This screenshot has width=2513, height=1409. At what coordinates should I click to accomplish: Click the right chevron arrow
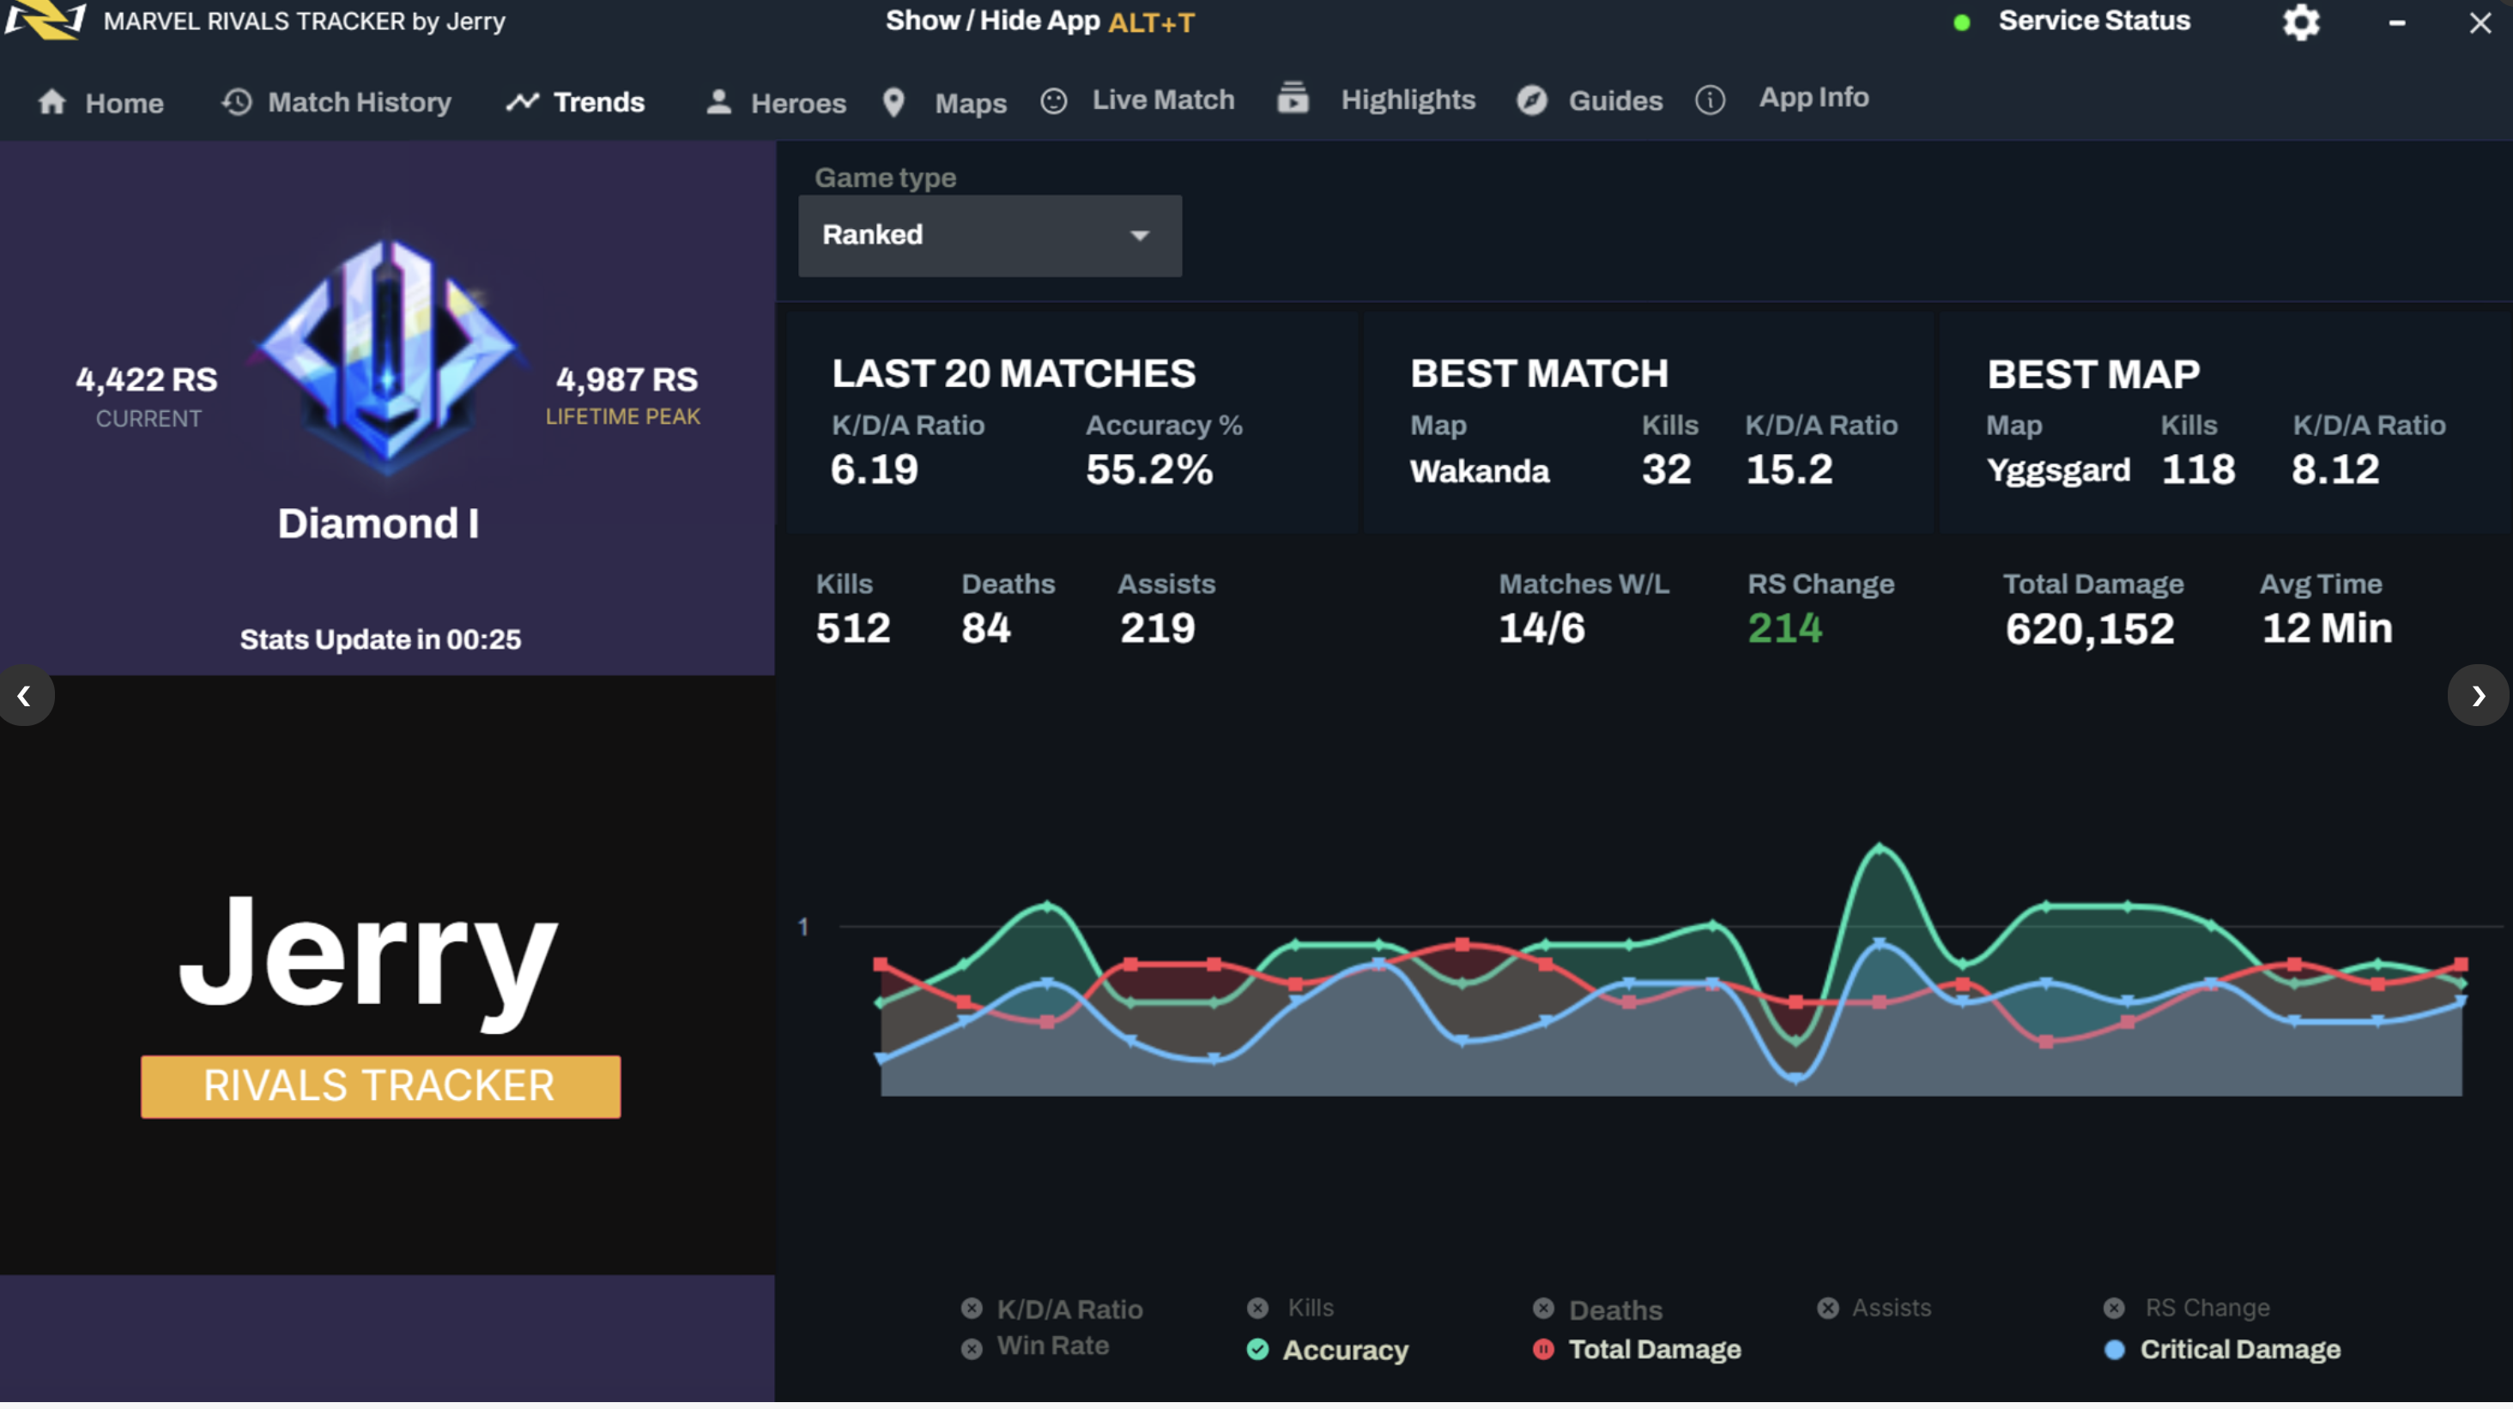[x=2478, y=695]
